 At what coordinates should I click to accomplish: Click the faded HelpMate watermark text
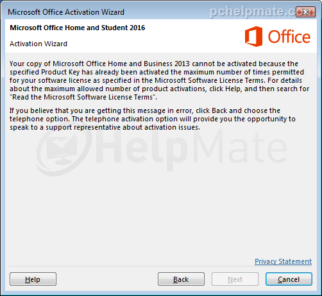point(191,149)
